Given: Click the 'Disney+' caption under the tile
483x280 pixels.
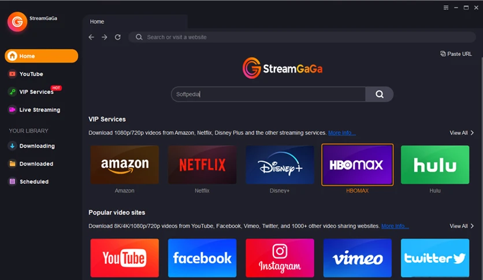Looking at the screenshot, I should point(280,190).
